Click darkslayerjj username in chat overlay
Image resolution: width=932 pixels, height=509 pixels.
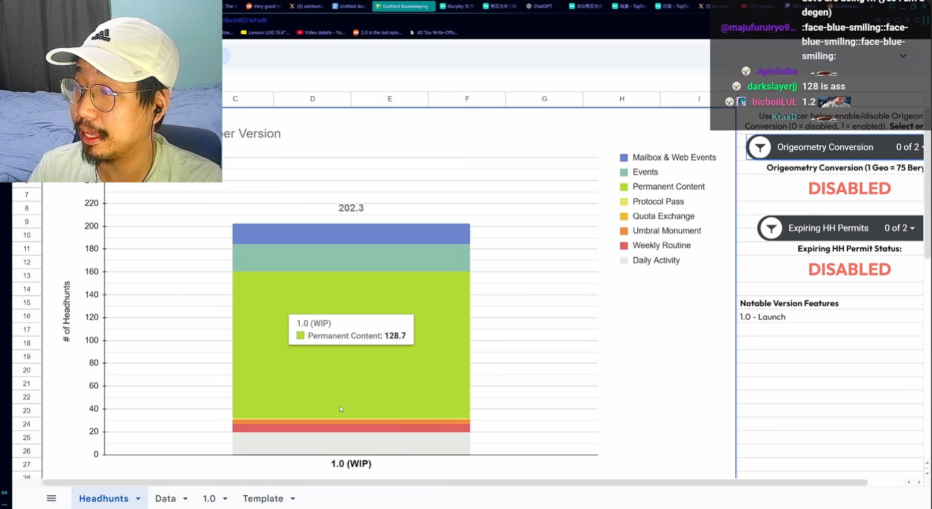coord(772,86)
